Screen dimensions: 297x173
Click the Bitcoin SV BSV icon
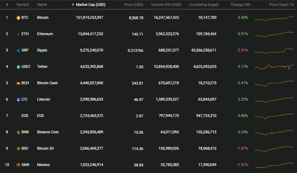click(x=18, y=149)
